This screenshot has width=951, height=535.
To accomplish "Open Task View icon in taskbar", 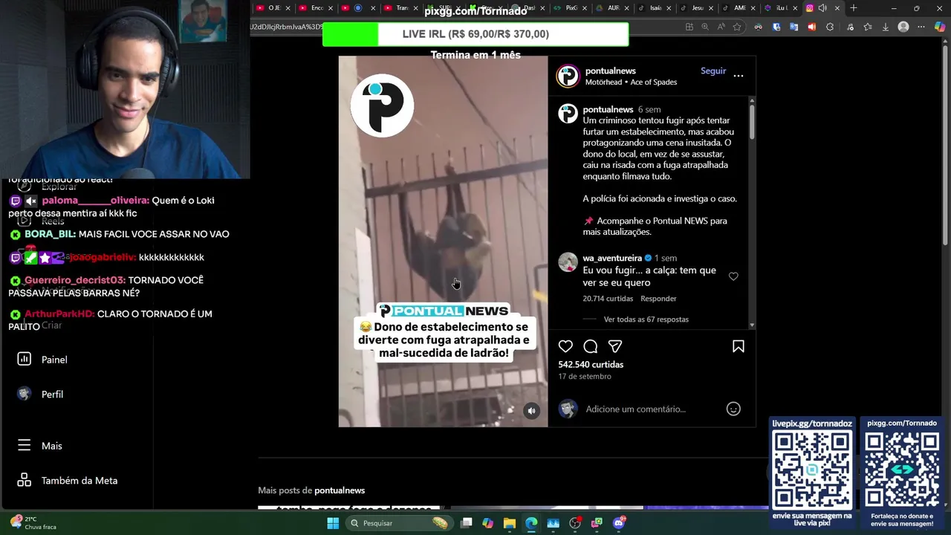I will pyautogui.click(x=466, y=523).
